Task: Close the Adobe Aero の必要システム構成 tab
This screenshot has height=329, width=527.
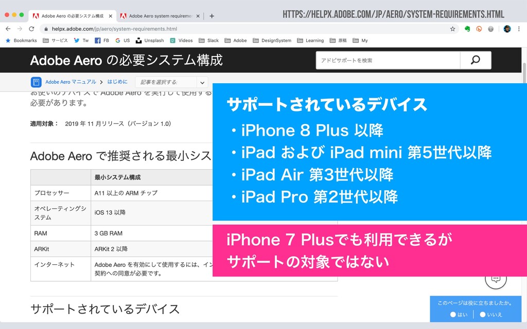Action: click(x=110, y=16)
